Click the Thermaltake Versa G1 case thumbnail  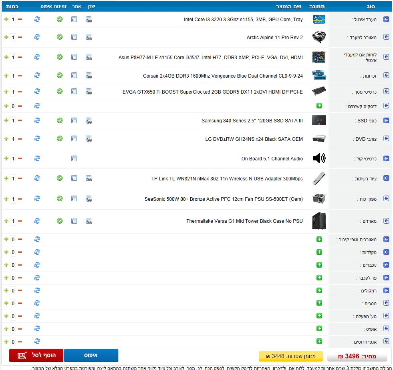[319, 221]
